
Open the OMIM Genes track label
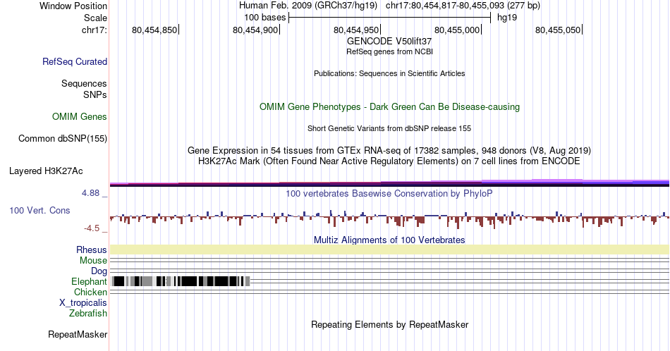coord(80,116)
